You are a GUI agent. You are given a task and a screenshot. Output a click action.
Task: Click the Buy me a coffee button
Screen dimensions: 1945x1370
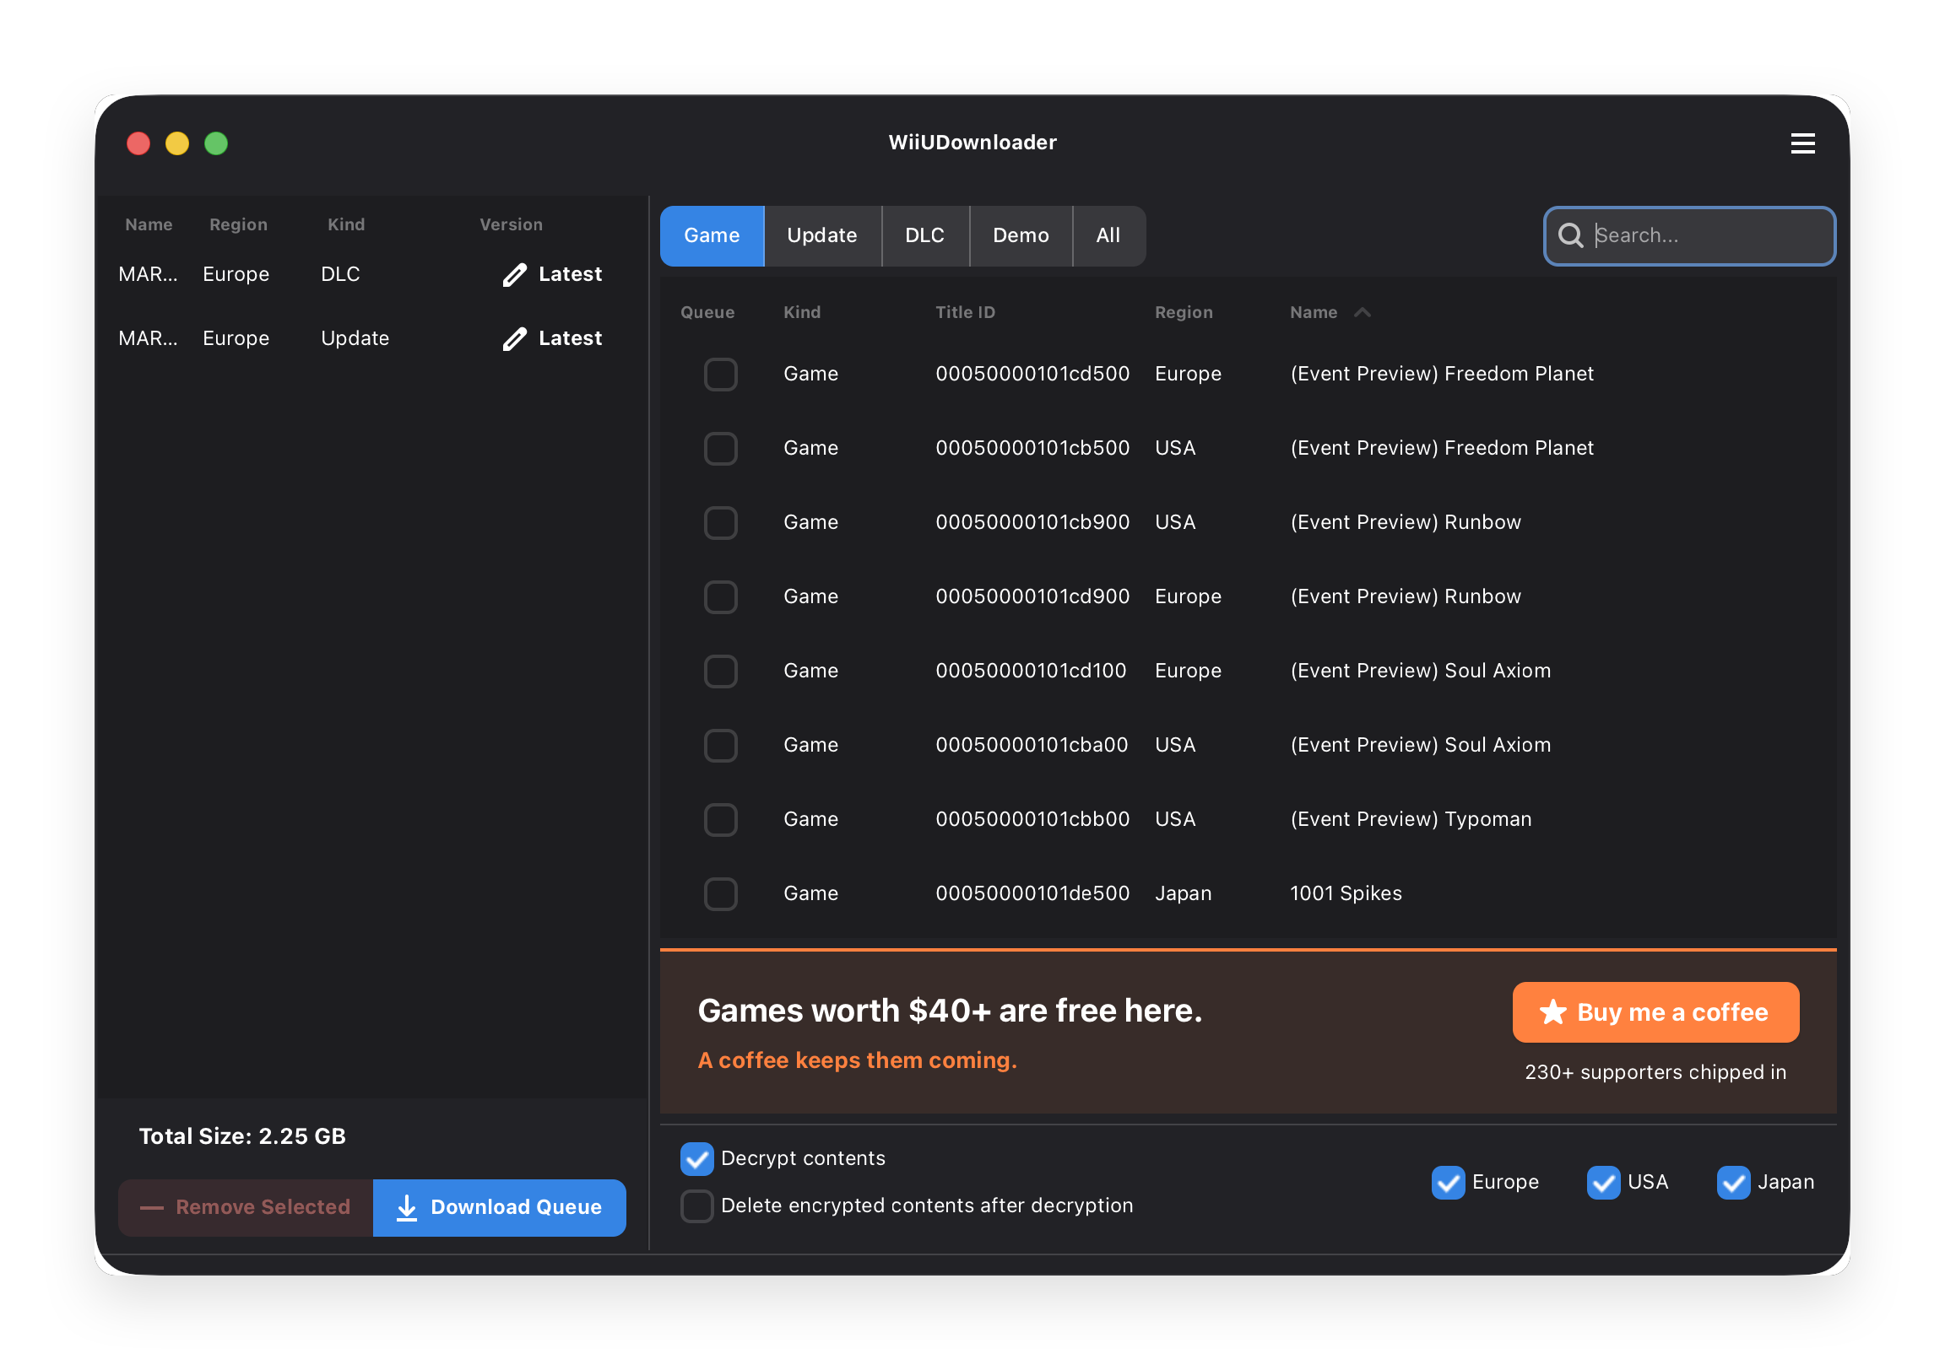(1655, 1011)
